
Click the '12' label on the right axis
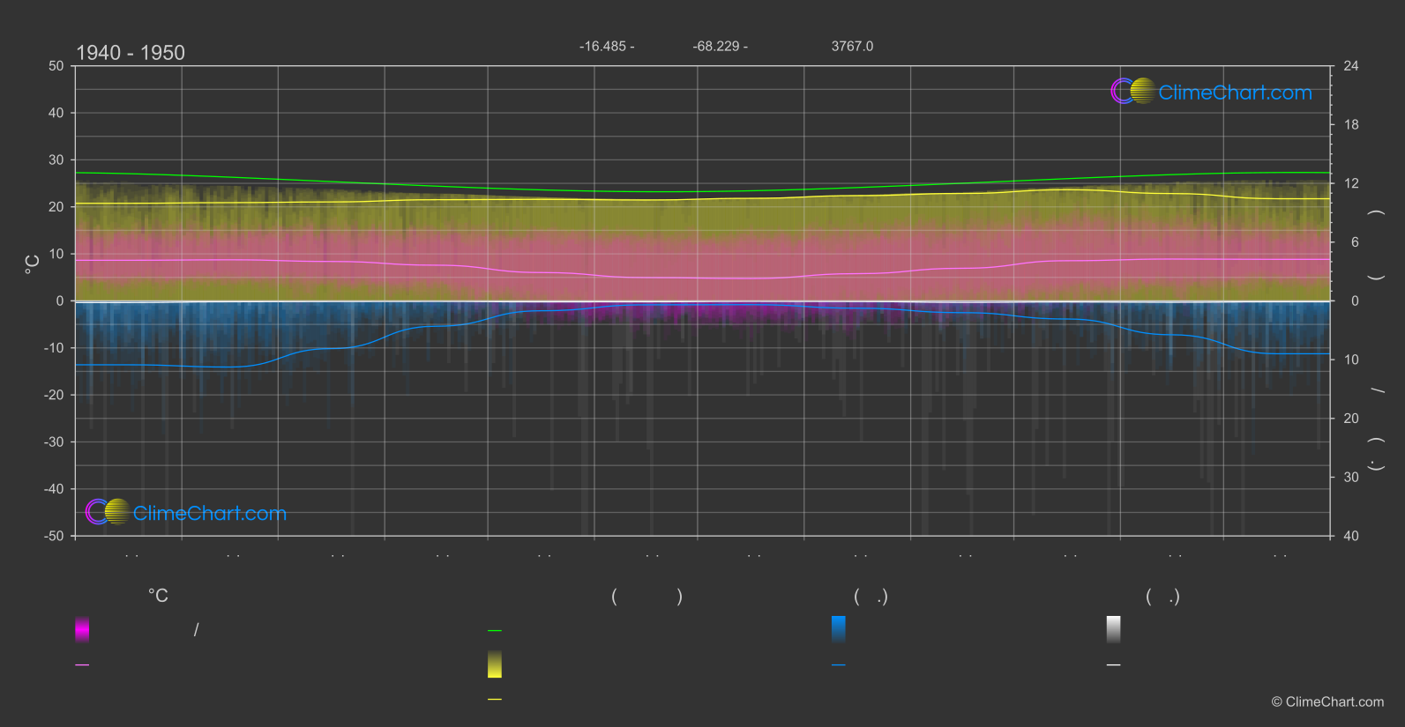[1351, 183]
